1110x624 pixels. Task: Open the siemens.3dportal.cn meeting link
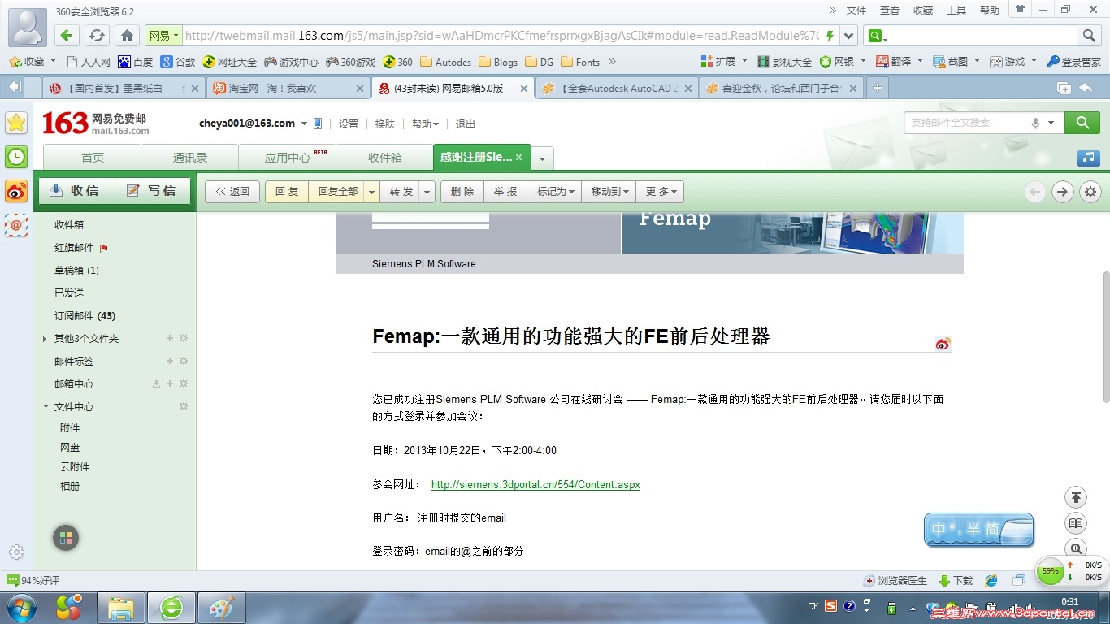coord(535,484)
